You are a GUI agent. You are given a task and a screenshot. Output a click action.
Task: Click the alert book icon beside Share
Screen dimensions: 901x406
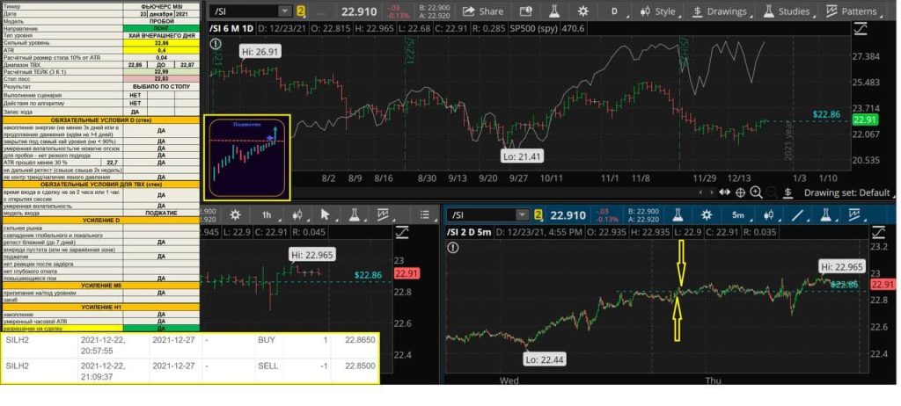tap(525, 11)
